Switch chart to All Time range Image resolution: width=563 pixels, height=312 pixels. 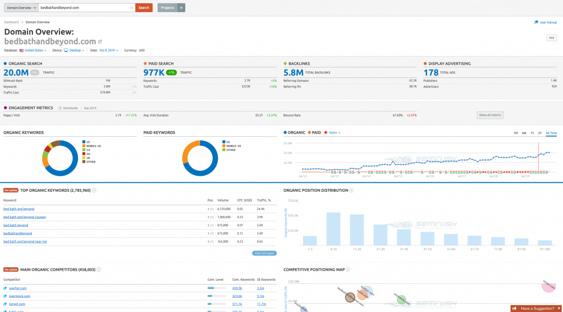[551, 133]
